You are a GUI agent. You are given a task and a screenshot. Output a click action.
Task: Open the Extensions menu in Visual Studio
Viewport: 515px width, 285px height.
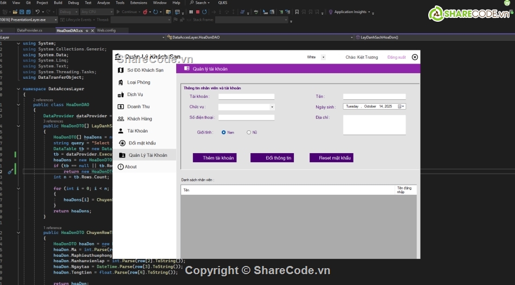pyautogui.click(x=138, y=3)
